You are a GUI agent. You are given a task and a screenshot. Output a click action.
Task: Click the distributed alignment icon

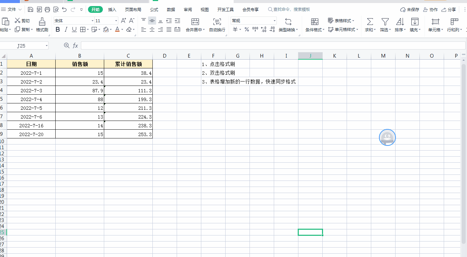(177, 30)
